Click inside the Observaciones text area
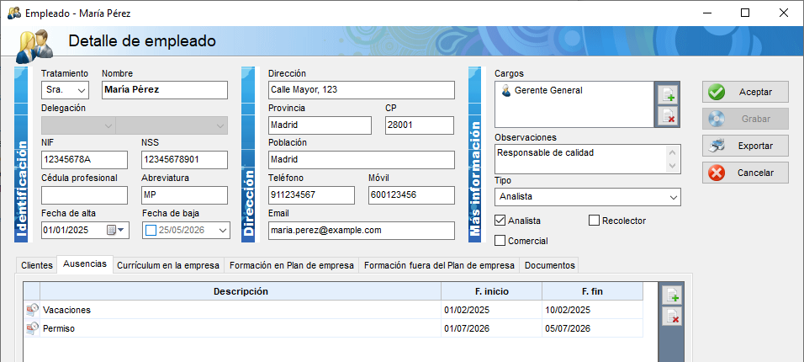This screenshot has height=362, width=804. click(580, 158)
